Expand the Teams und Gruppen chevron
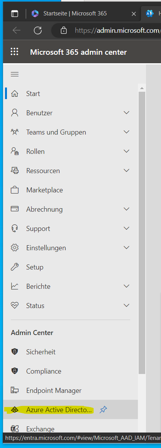Screen dimensions: 161x448 pos(126,132)
